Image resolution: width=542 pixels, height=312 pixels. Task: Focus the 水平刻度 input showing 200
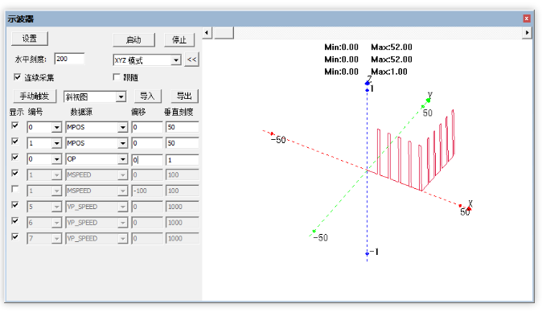(69, 59)
